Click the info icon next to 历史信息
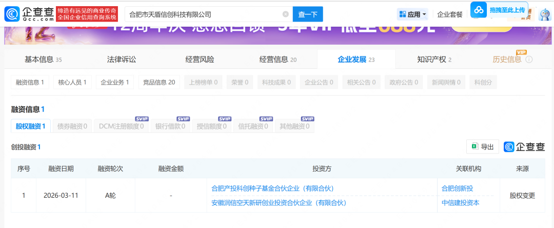554x228 pixels. click(x=529, y=60)
